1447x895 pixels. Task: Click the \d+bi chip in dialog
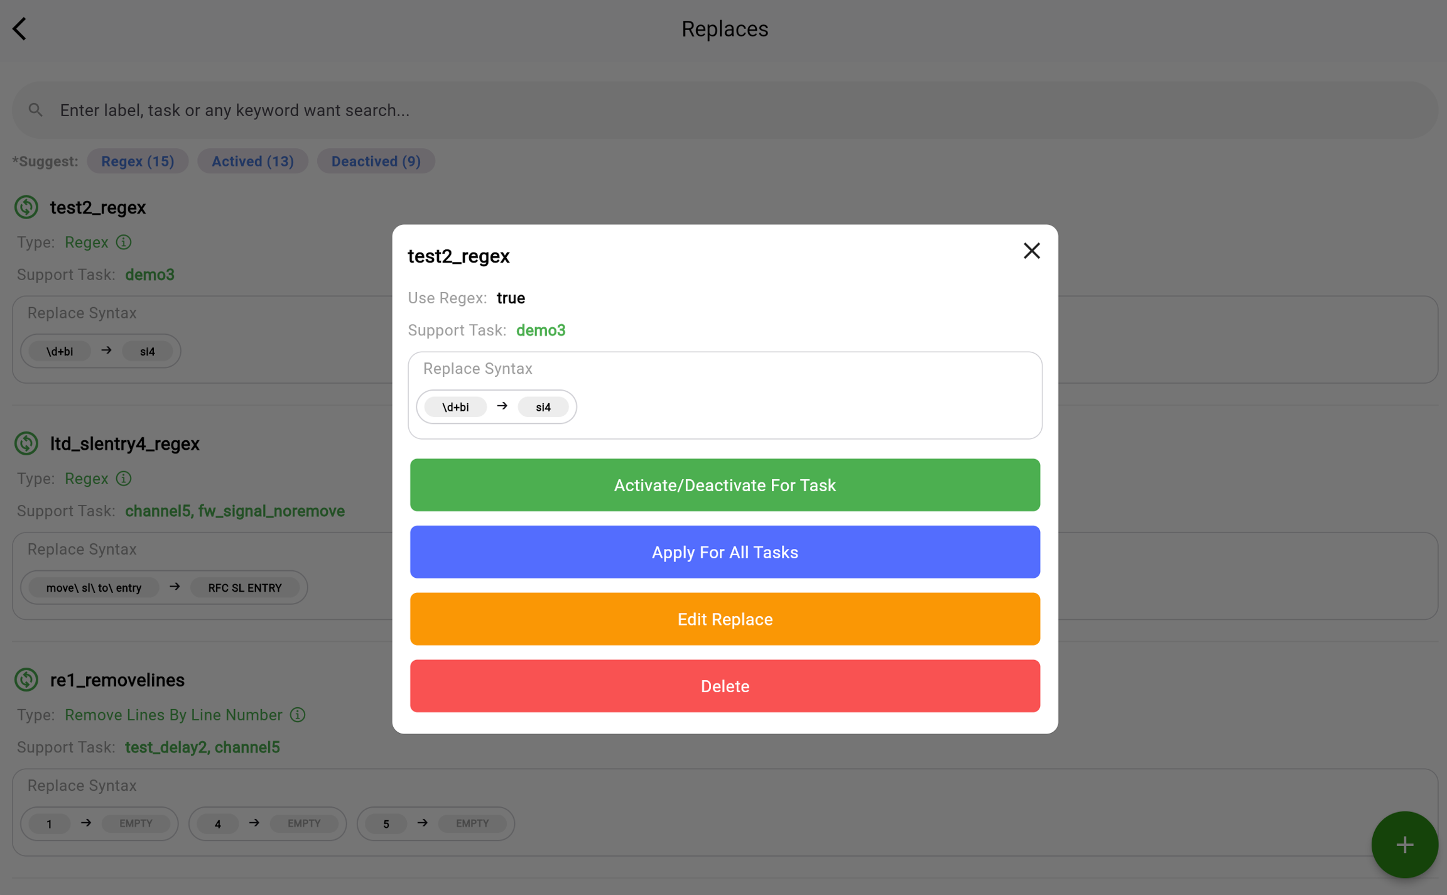455,407
